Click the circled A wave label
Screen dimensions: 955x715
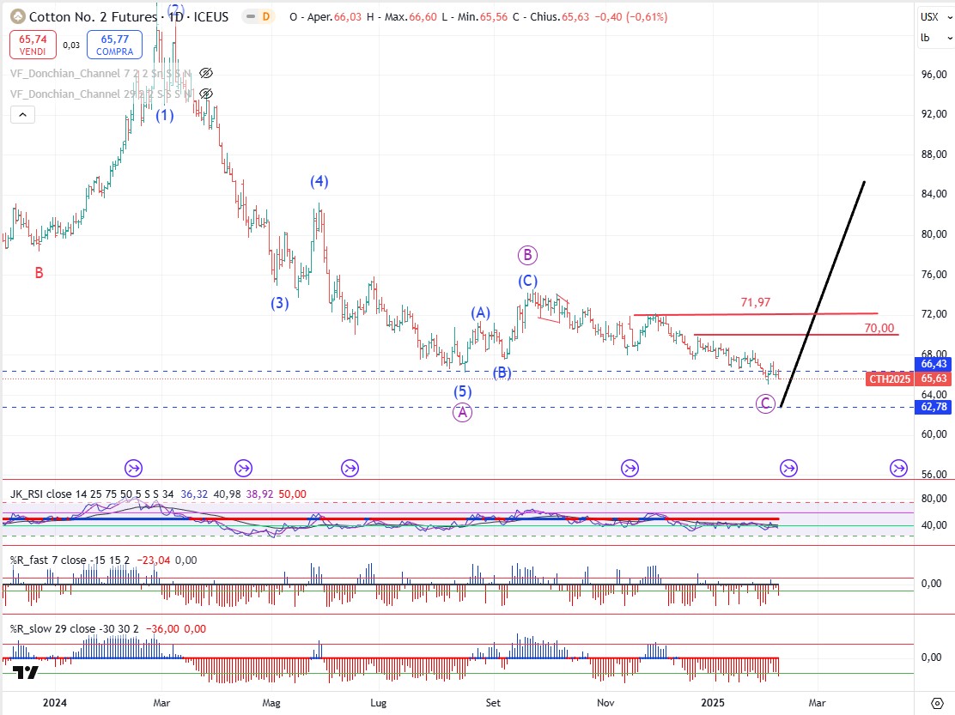coord(462,413)
